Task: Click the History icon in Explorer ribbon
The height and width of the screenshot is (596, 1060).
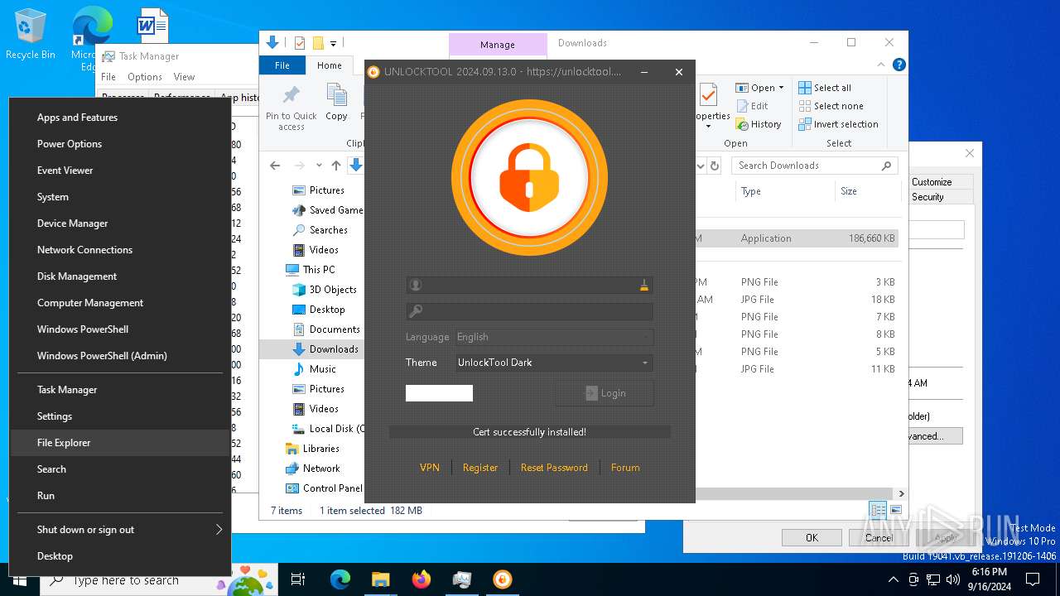Action: 741,124
